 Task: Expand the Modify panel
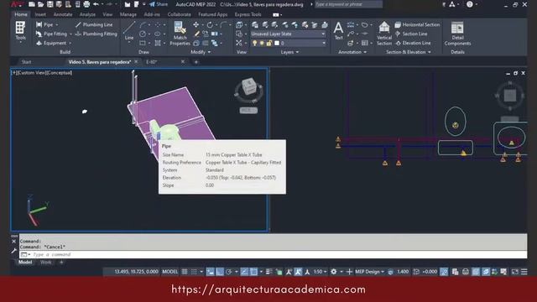click(201, 52)
